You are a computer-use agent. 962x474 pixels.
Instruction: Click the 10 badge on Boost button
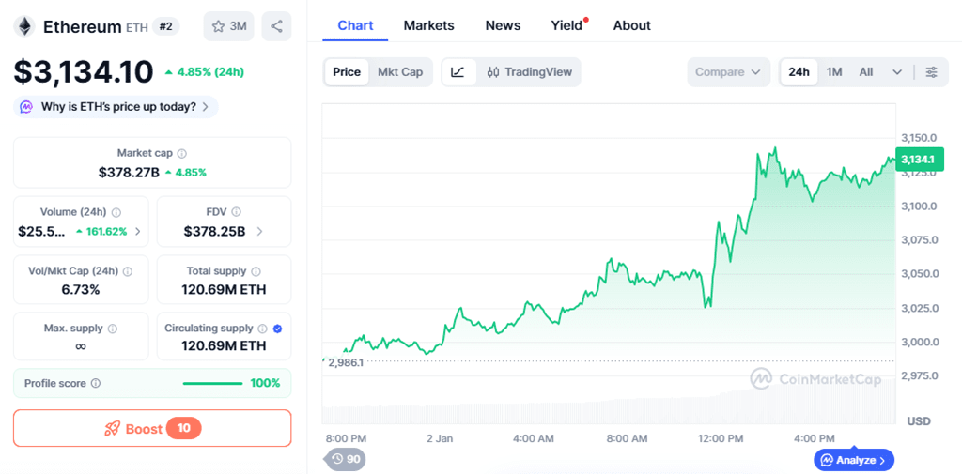(x=184, y=428)
